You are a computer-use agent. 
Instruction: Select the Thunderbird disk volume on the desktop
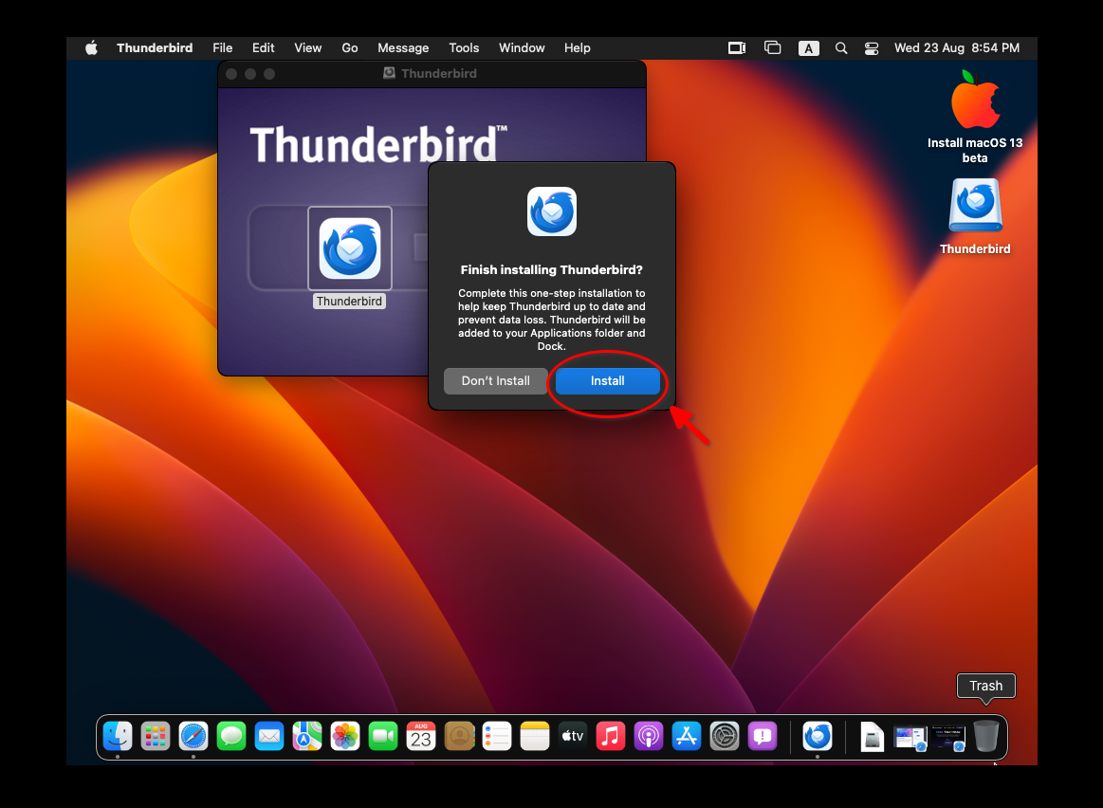pyautogui.click(x=975, y=206)
